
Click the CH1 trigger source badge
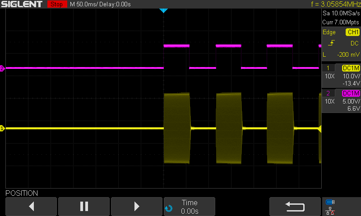click(x=353, y=32)
